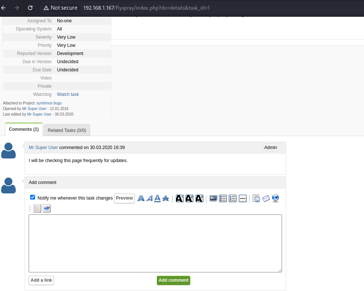The image size is (364, 291).
Task: Apply italic formatting in comment toolbar
Action: pos(149,198)
